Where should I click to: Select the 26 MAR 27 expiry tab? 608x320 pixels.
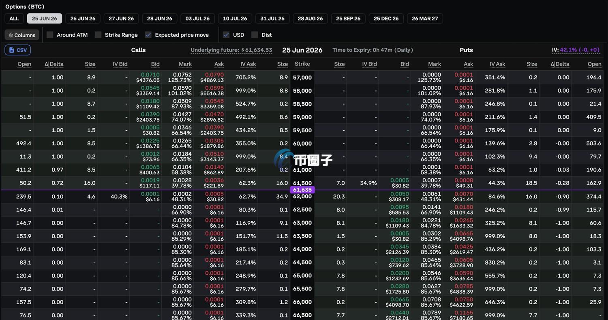click(x=425, y=19)
